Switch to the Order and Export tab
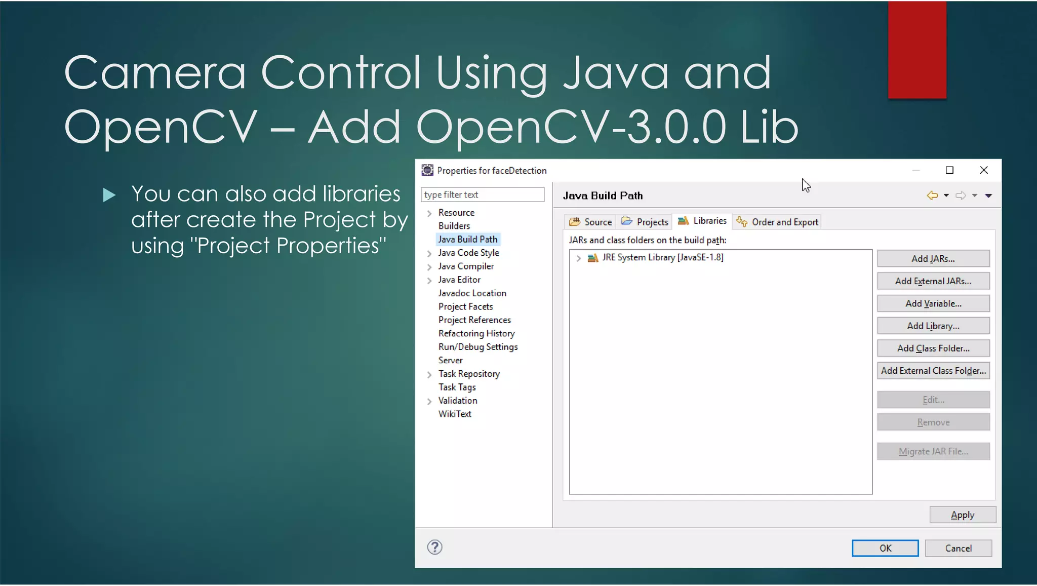 (x=777, y=222)
